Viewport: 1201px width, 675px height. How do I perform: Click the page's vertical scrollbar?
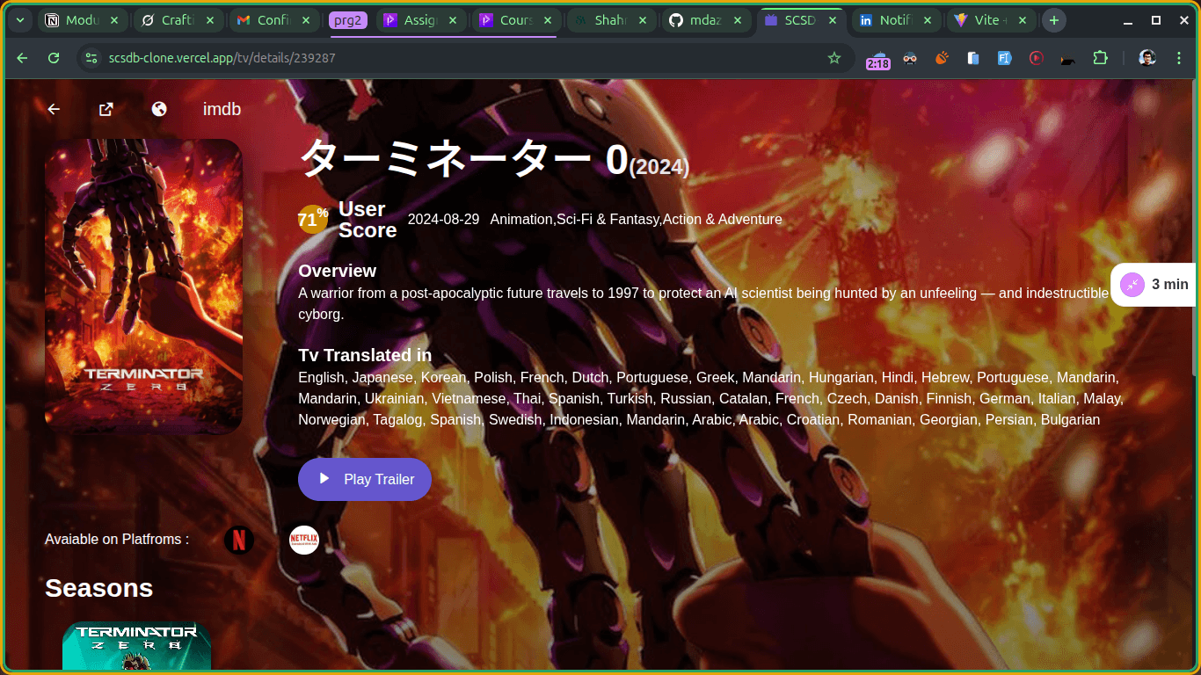click(1196, 229)
